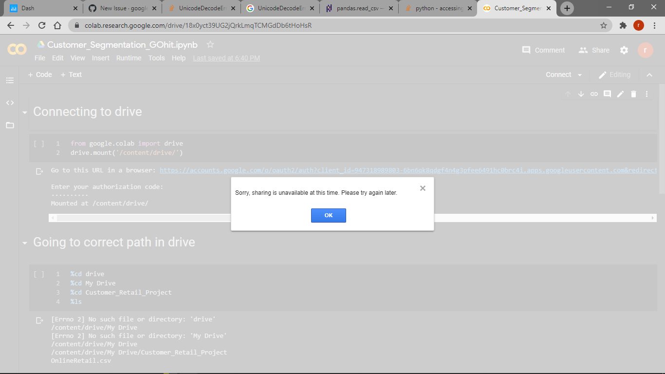The height and width of the screenshot is (374, 665).
Task: Delete the current cell with the trash icon
Action: (633, 93)
